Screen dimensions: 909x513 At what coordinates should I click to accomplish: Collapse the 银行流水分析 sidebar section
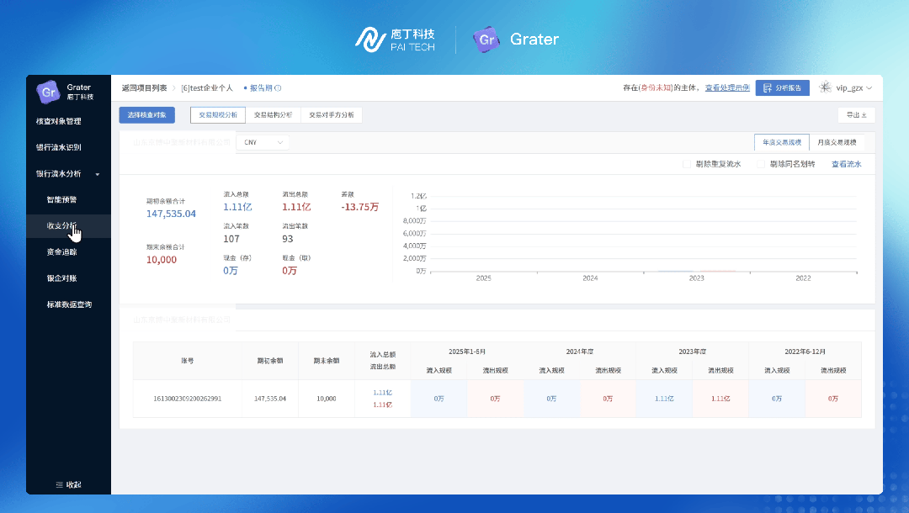98,174
